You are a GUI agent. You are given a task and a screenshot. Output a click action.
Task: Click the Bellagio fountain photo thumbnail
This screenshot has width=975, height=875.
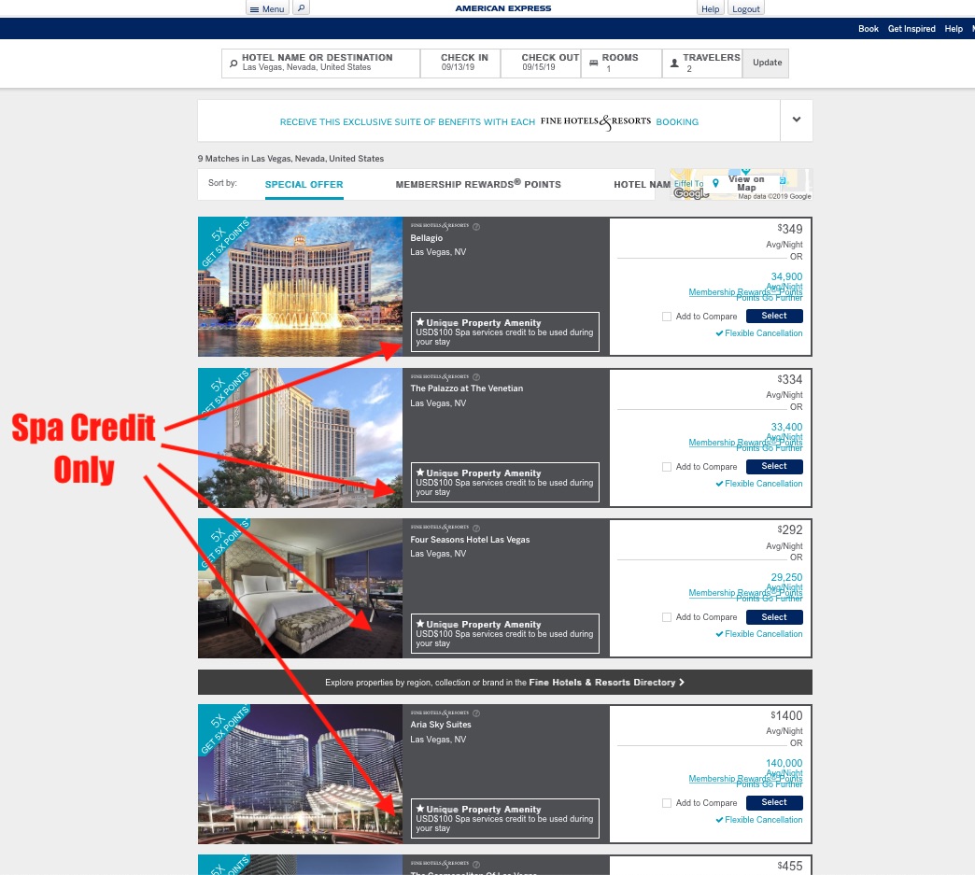coord(300,287)
